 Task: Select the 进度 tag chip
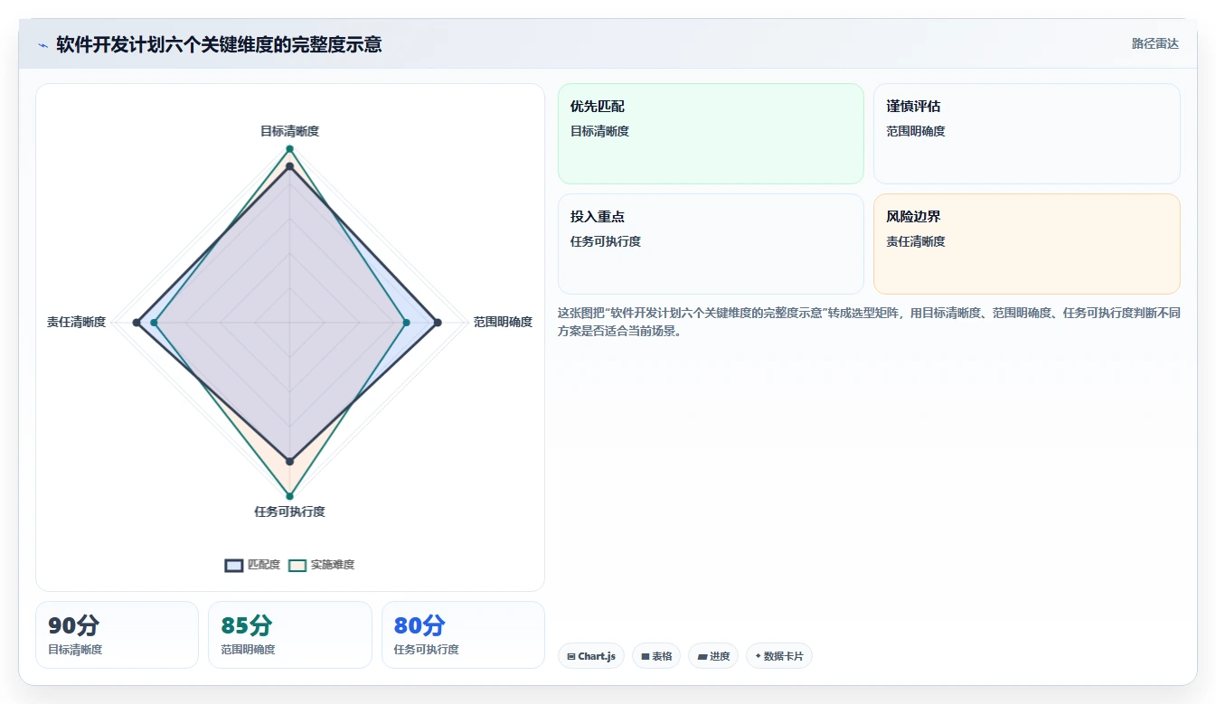(713, 656)
